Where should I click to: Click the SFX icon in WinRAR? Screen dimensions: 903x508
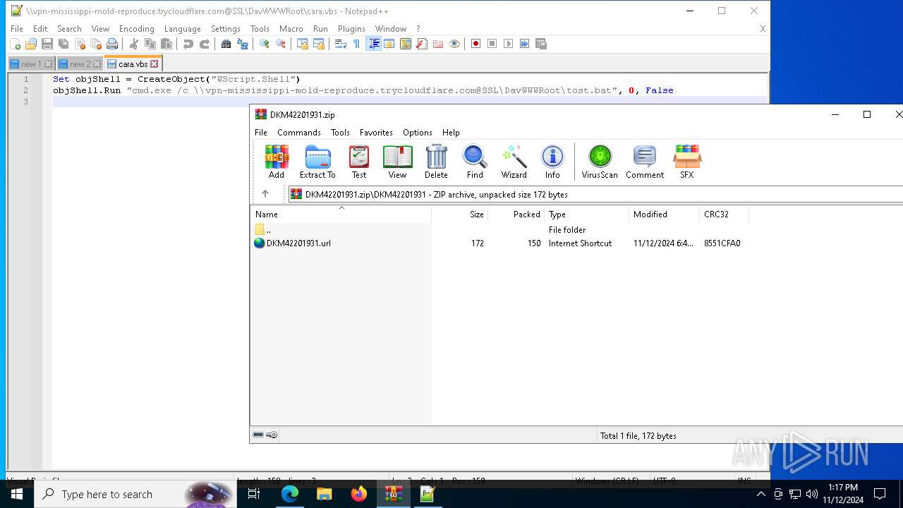point(687,162)
